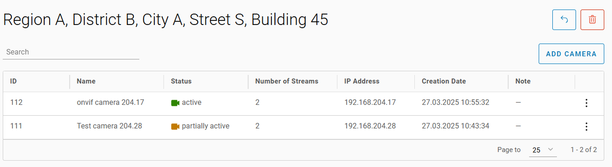Sort by the Status column header

coord(181,81)
